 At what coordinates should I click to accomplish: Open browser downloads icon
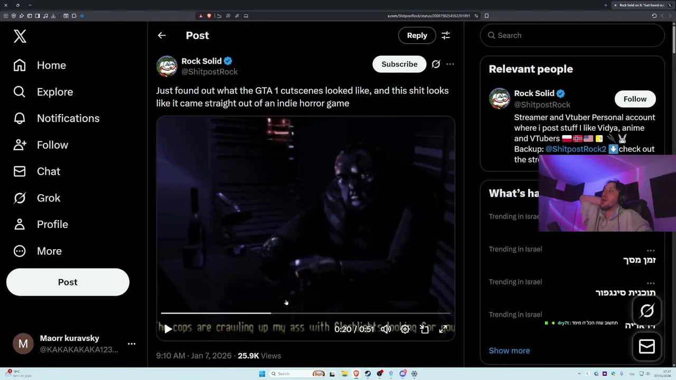pyautogui.click(x=53, y=16)
